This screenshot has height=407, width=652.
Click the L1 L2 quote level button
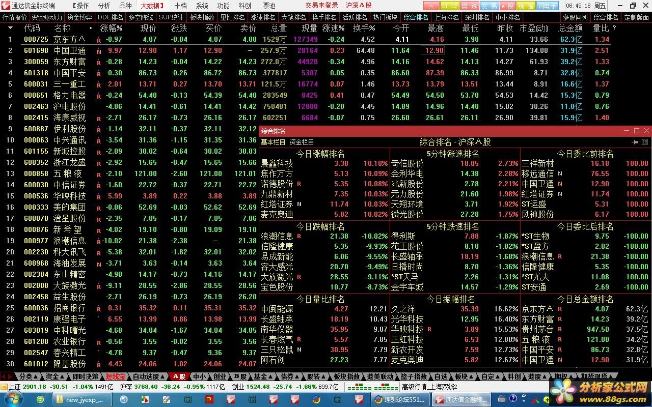(x=449, y=6)
